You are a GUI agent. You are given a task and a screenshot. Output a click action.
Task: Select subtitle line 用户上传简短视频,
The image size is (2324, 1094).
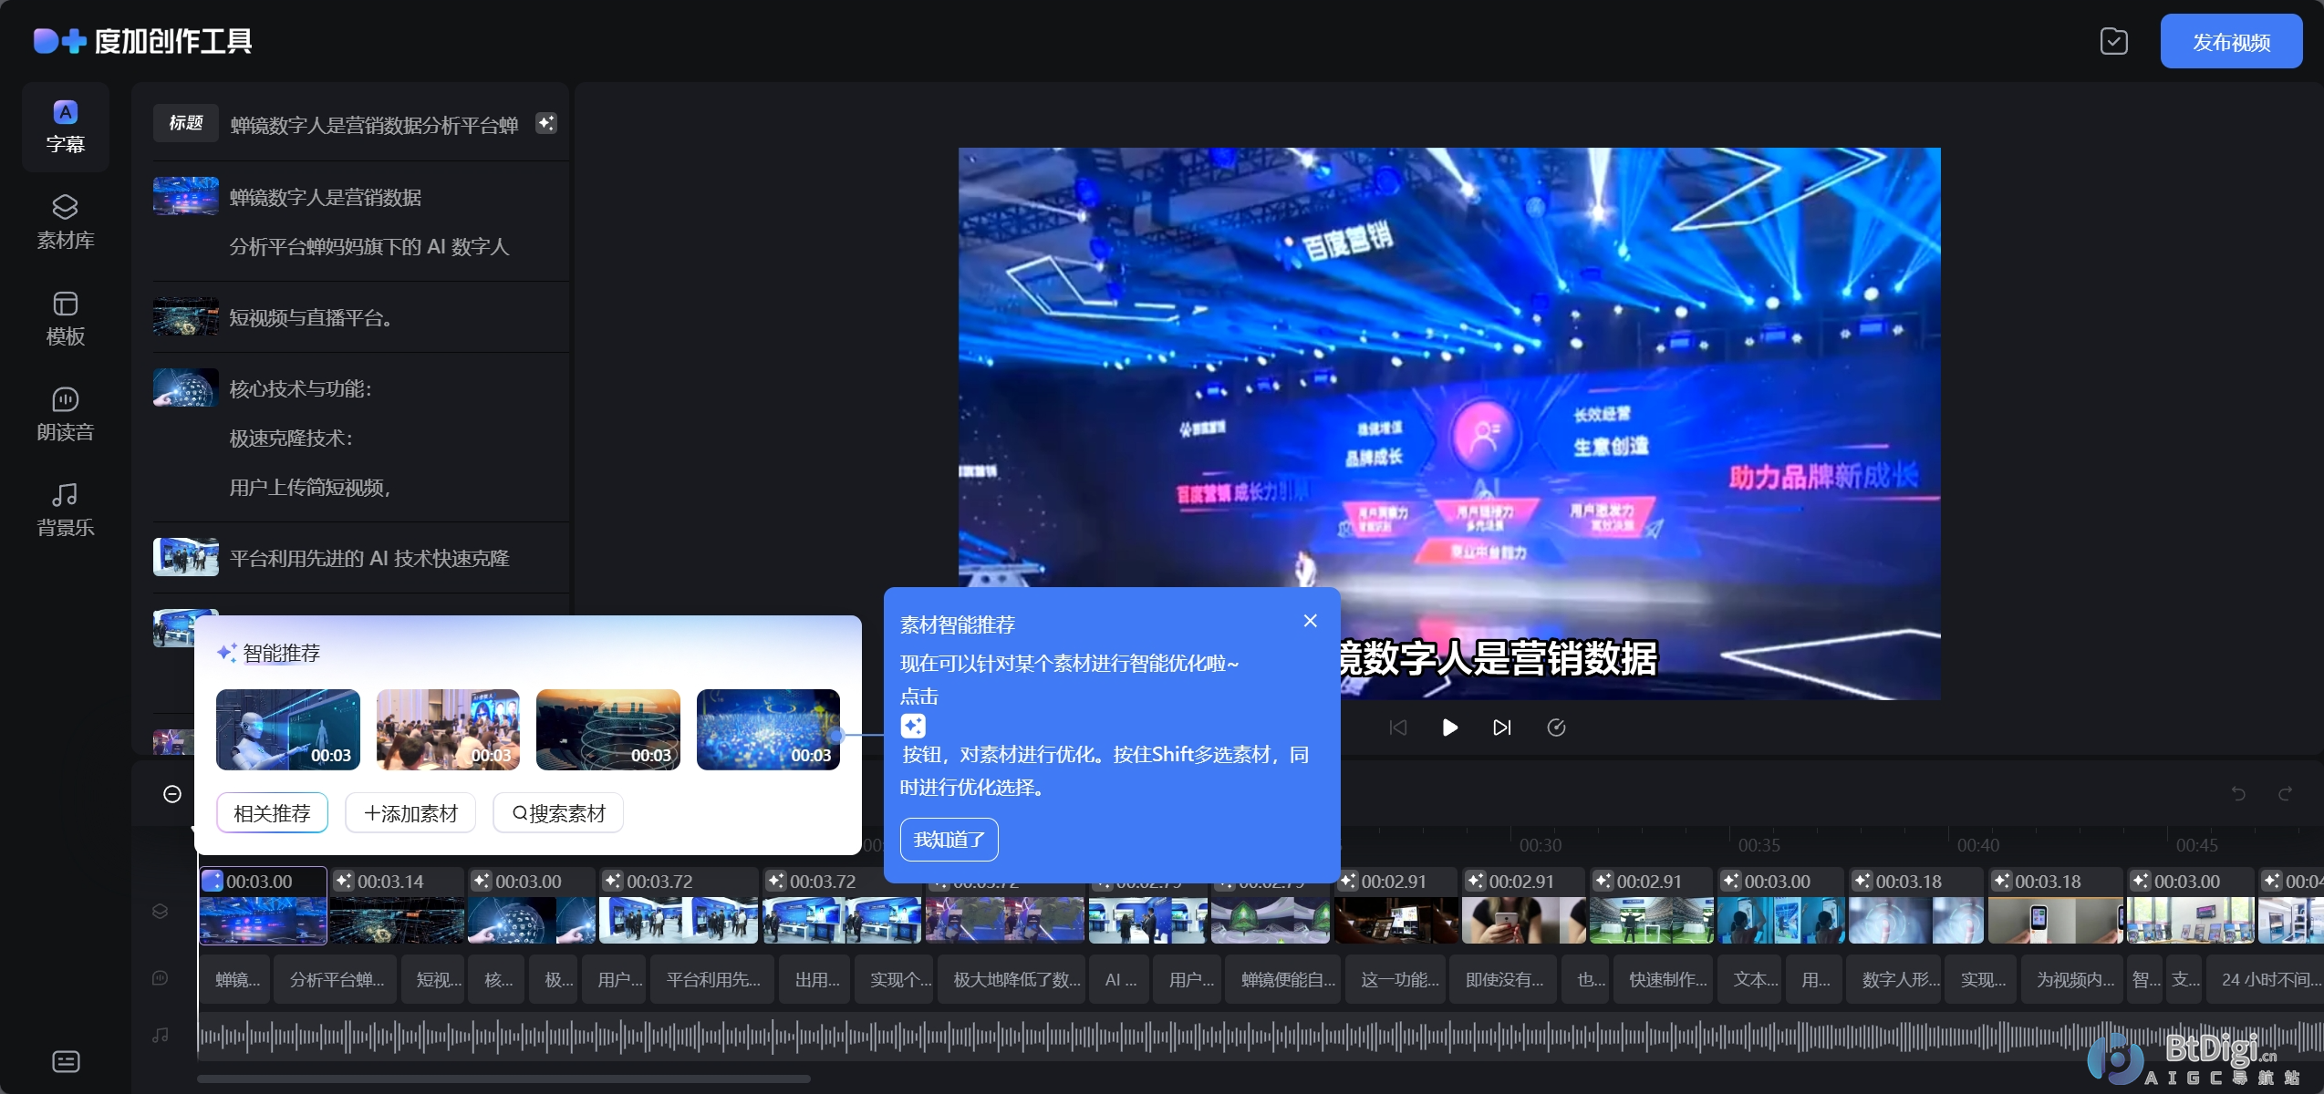310,488
